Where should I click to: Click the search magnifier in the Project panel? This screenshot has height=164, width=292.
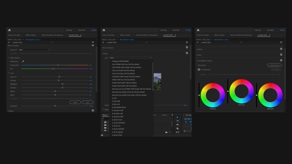click(x=103, y=119)
